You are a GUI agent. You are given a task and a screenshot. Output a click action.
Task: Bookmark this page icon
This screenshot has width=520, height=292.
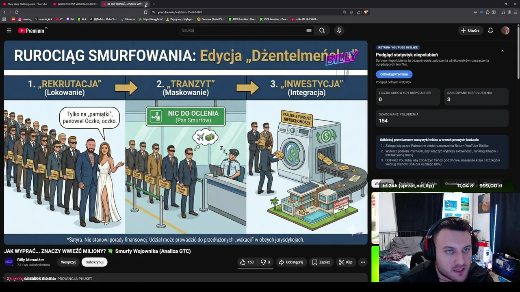[x=145, y=12]
